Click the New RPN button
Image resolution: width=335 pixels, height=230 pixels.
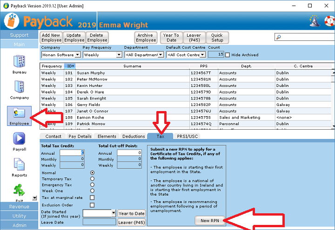[210, 221]
